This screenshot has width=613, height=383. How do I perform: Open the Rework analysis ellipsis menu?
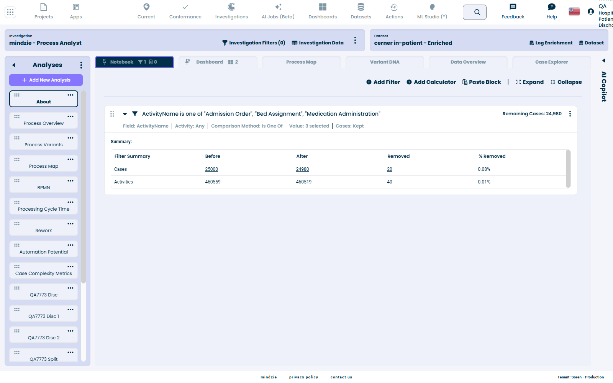point(70,224)
